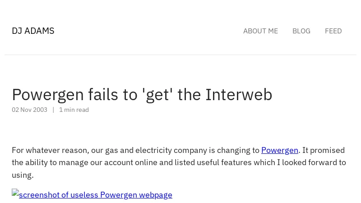Click the word Powergen in the post title
This screenshot has width=361, height=203.
(48, 94)
